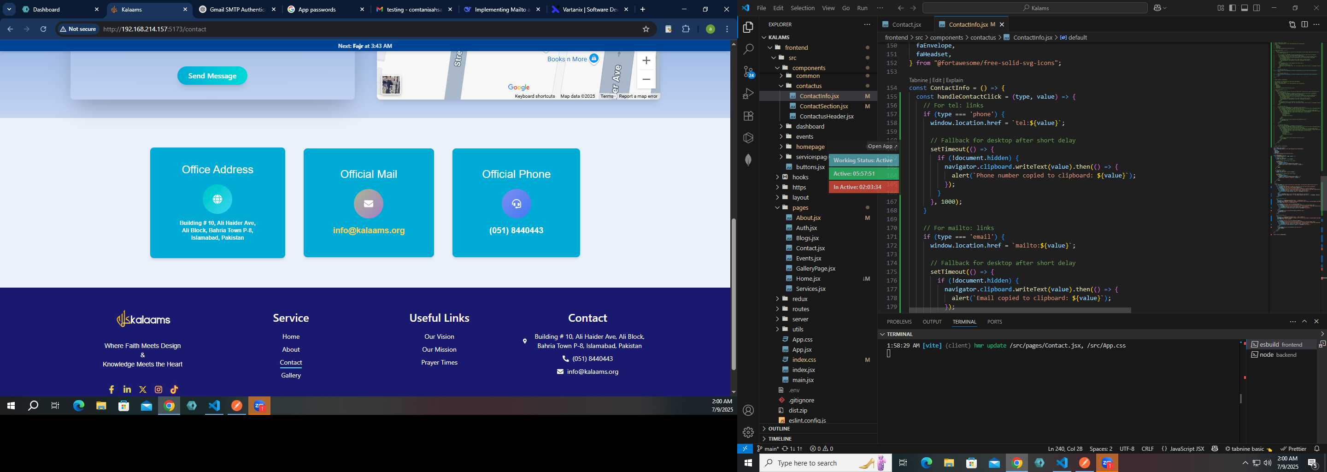The image size is (1327, 472).
Task: Toggle the Primary Side Bar in VS Code
Action: click(1232, 8)
